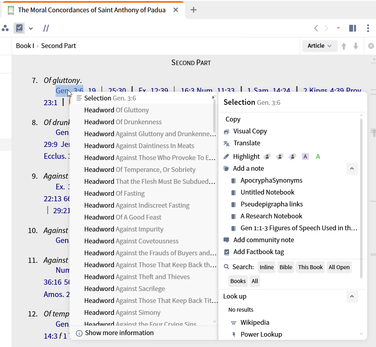Click the Visual Copy icon

click(226, 132)
